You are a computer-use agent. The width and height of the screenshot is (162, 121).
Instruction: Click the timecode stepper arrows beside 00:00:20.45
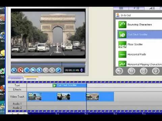point(82,70)
